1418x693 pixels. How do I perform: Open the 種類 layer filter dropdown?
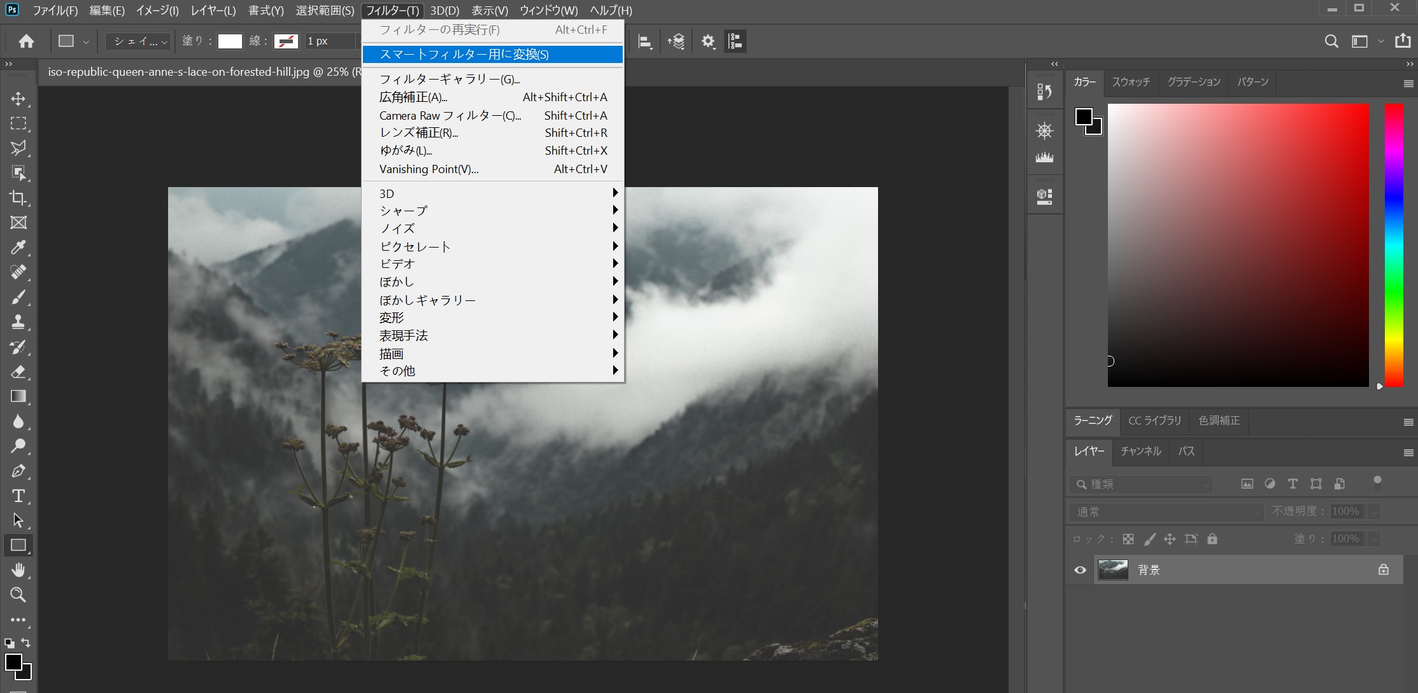click(1140, 484)
